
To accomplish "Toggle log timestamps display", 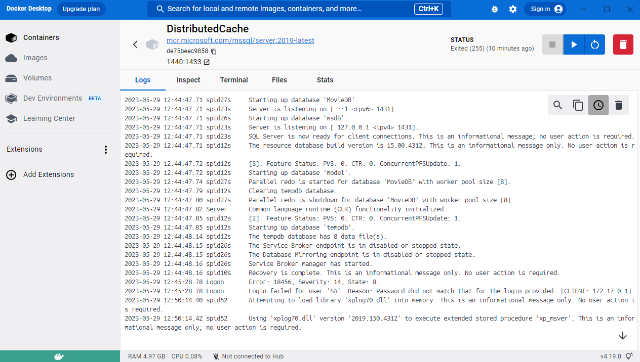I will click(598, 105).
